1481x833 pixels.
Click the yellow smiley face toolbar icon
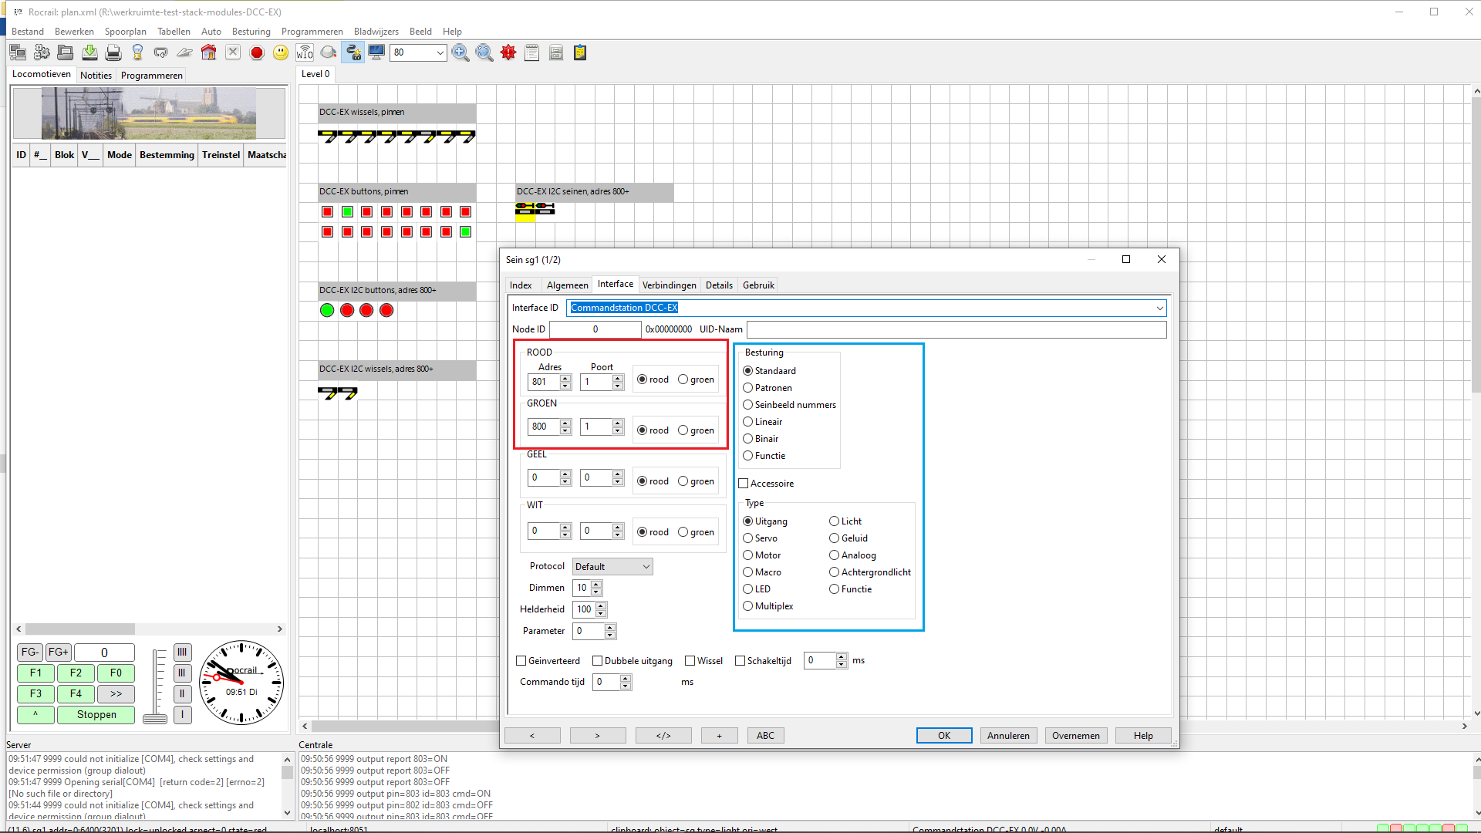coord(281,52)
